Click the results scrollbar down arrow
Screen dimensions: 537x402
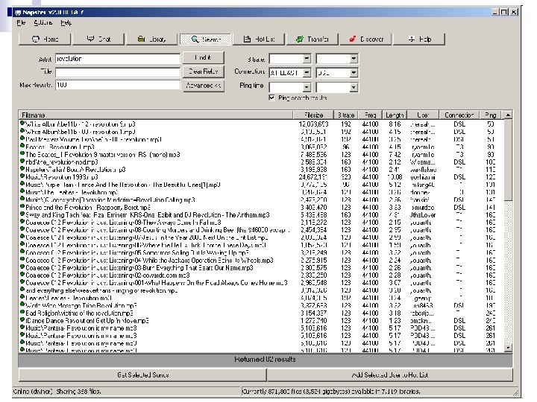508,348
